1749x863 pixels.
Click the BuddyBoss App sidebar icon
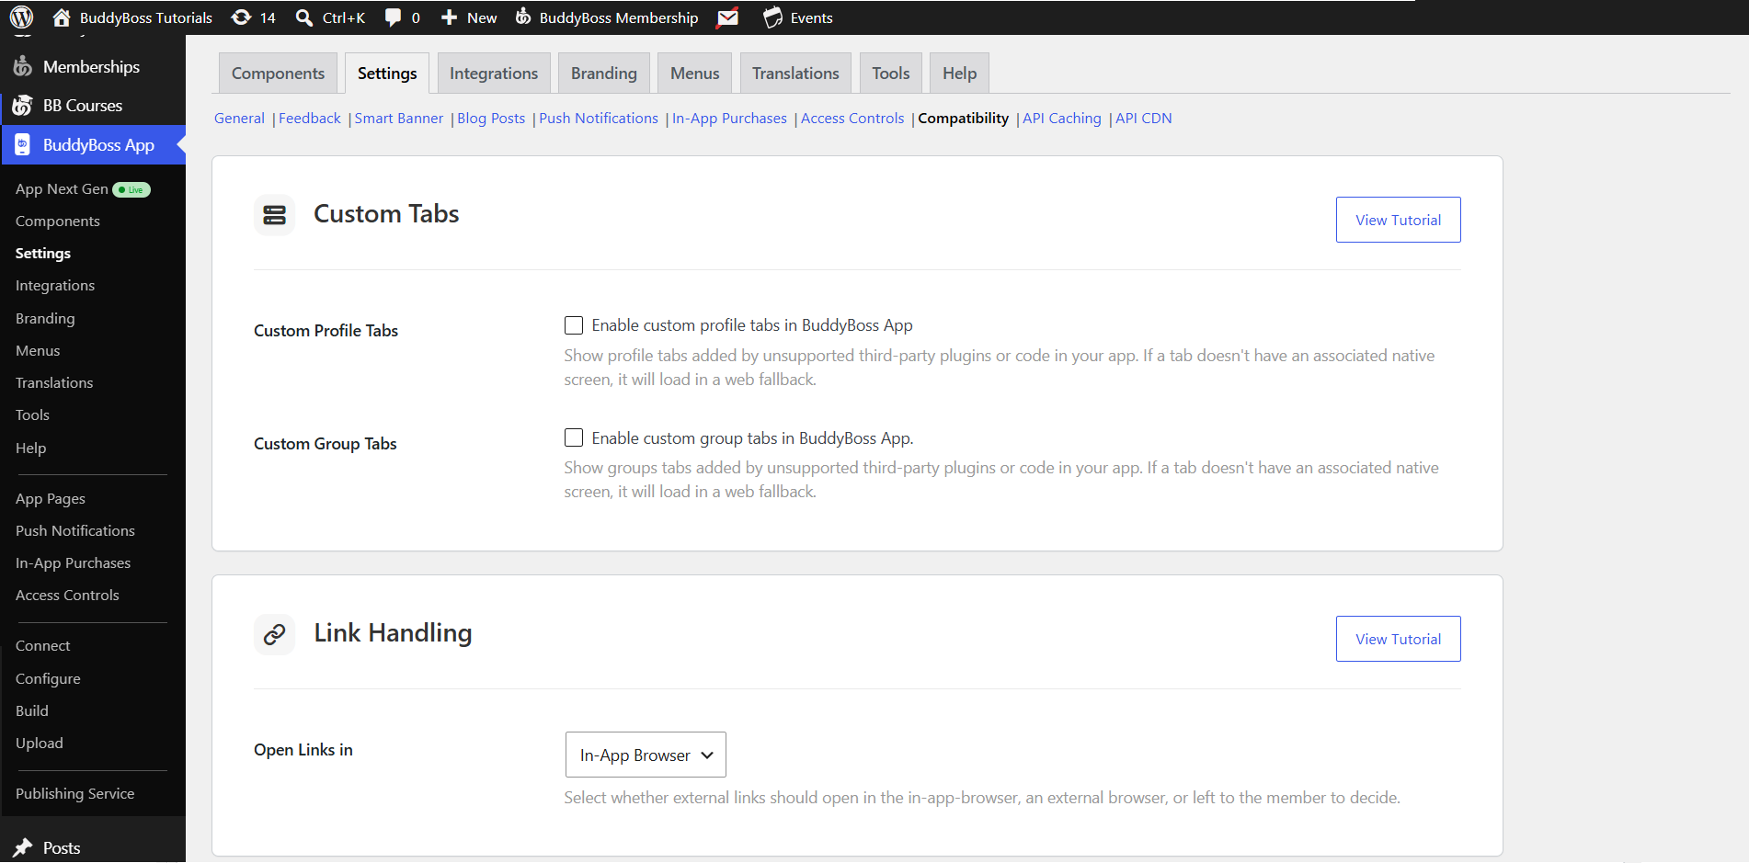coord(22,145)
